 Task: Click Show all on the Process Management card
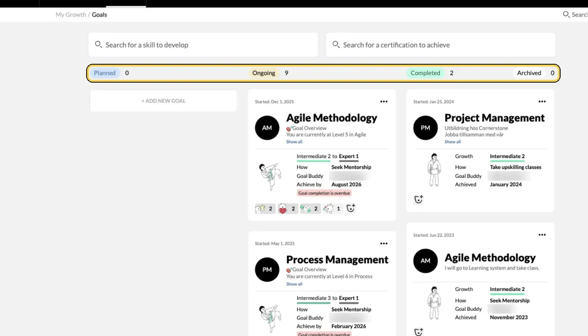pos(294,284)
